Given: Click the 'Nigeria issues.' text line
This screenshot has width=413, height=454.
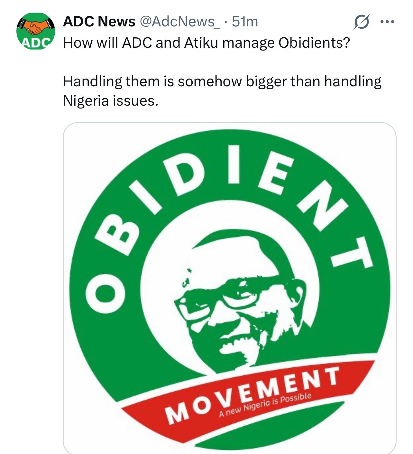Looking at the screenshot, I should click(x=111, y=101).
